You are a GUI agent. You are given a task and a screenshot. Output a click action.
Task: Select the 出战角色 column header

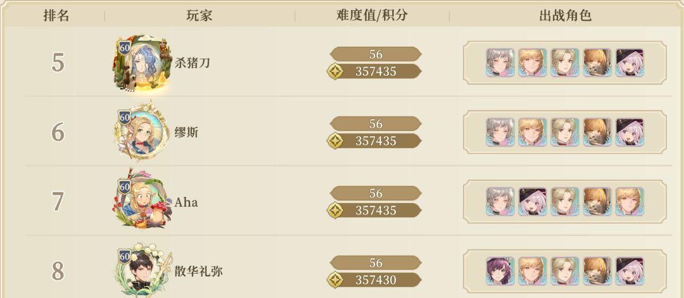click(565, 16)
